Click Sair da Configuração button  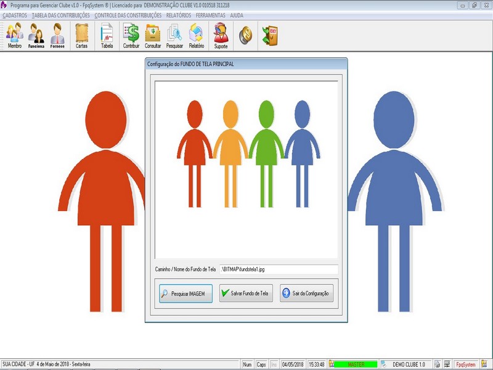point(306,294)
